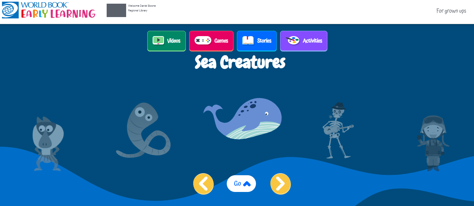
Task: Go to previous topic with left arrow
Action: pyautogui.click(x=203, y=184)
